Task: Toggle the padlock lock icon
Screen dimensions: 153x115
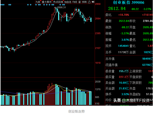Action: click(89, 2)
